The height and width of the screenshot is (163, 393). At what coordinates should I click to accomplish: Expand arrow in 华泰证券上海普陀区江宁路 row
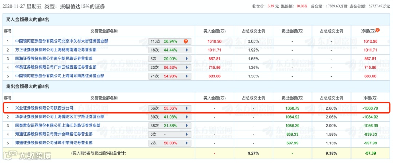[187, 117]
